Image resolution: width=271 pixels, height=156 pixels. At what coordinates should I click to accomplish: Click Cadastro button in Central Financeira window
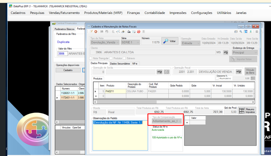tap(68, 70)
